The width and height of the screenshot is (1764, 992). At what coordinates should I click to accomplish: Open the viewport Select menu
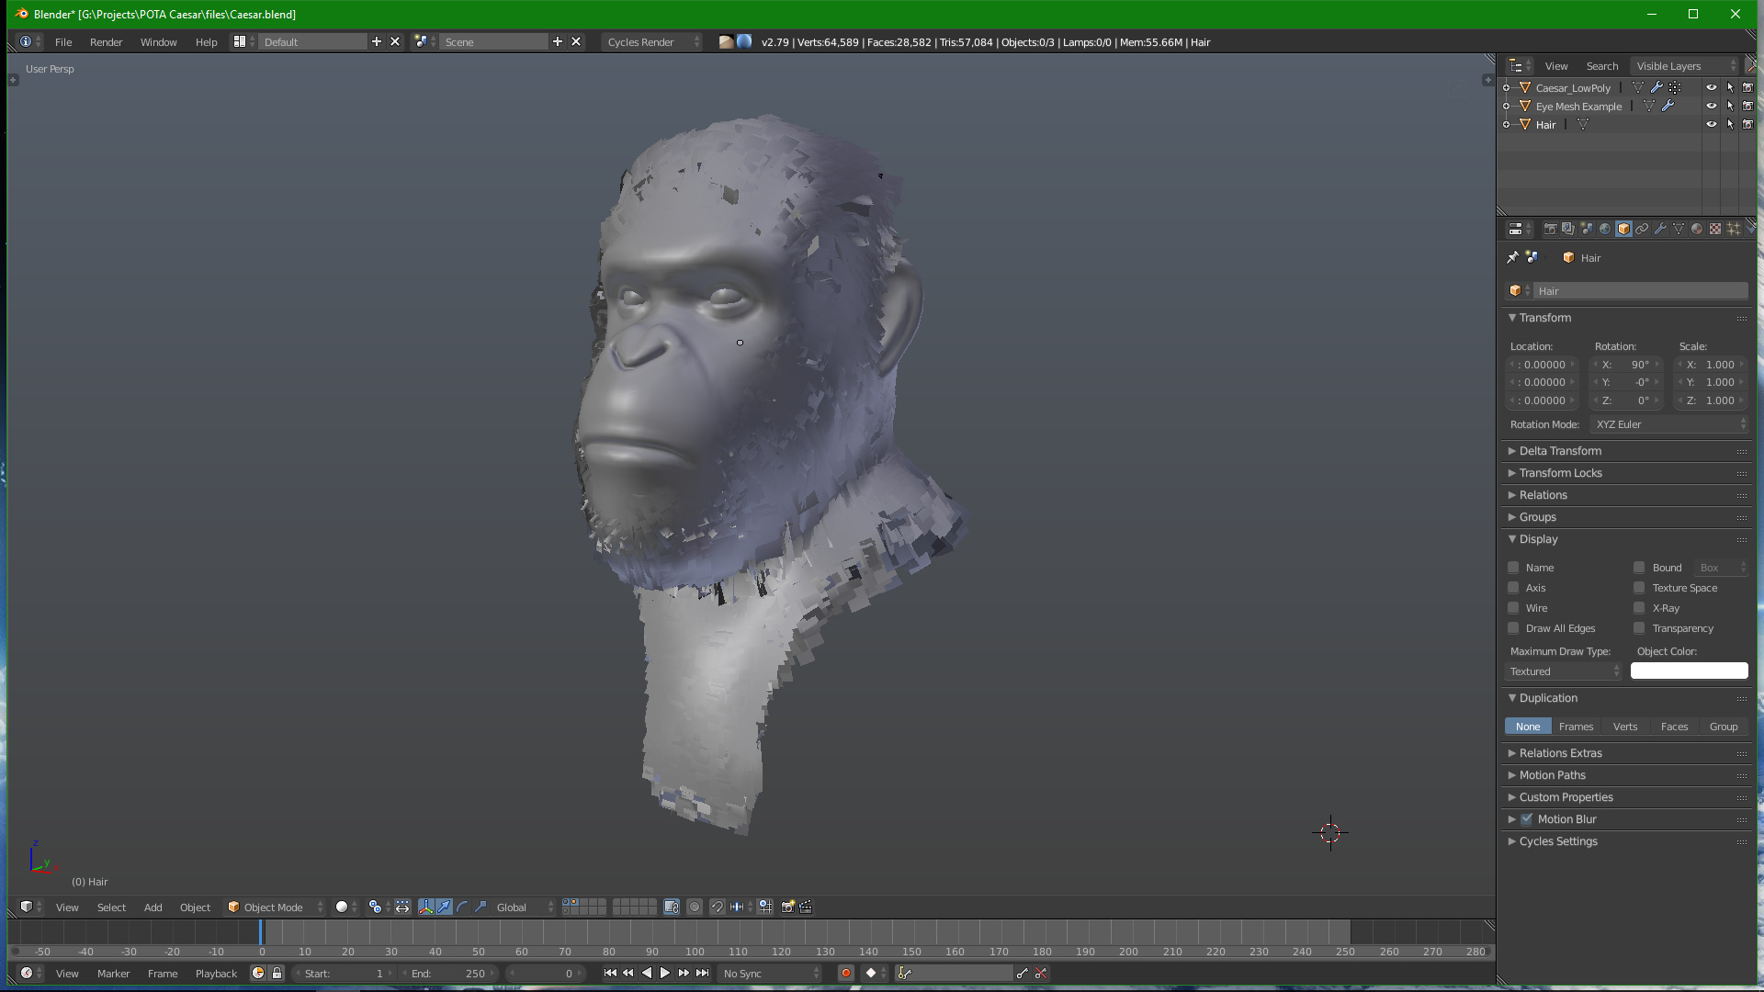pos(111,907)
